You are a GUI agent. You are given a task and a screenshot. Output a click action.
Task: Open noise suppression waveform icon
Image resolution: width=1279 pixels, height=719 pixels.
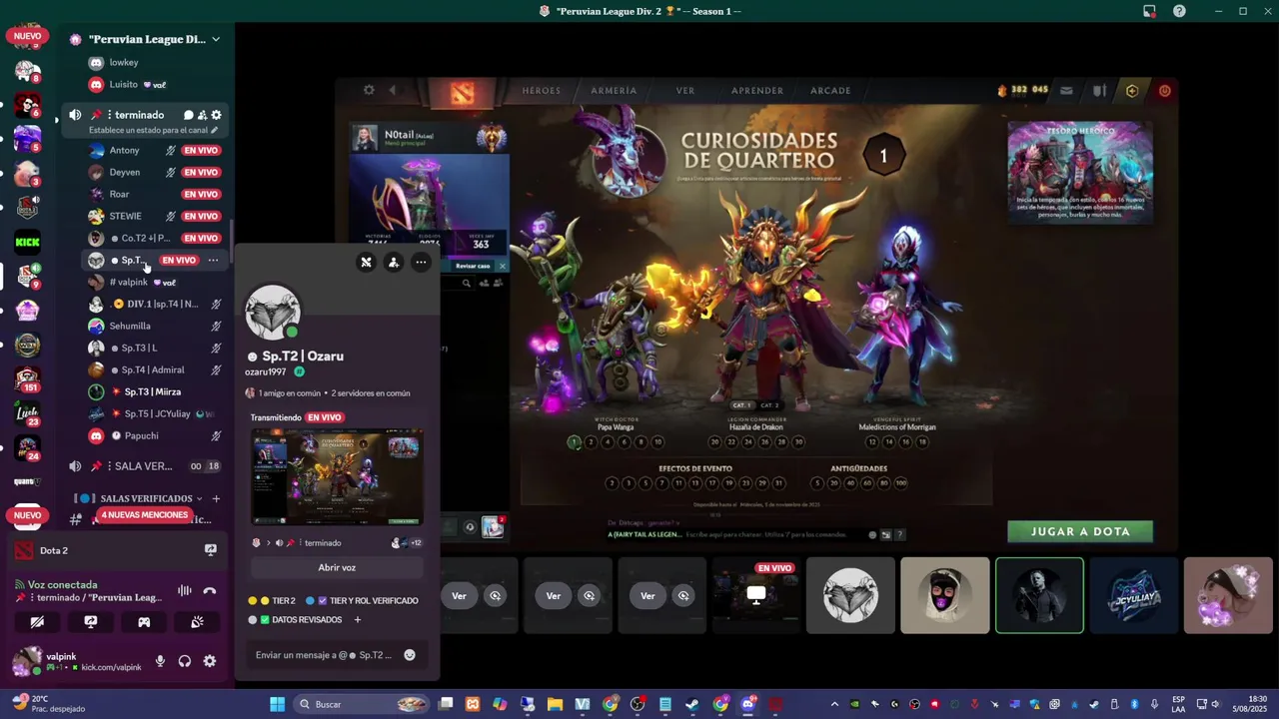tap(185, 590)
